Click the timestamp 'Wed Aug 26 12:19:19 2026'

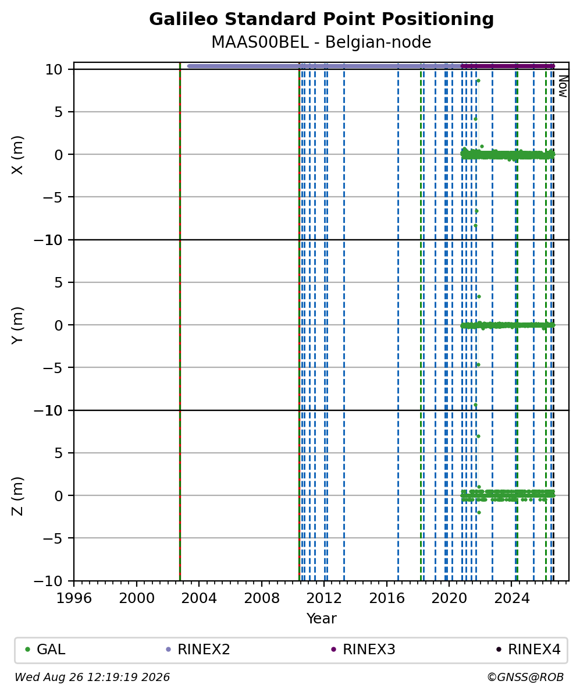coord(92,678)
